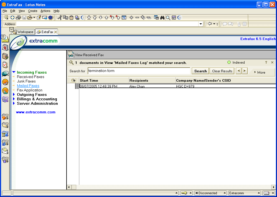Open Mail from the left bookmark bar
Image resolution: width=277 pixels, height=197 pixels.
pyautogui.click(x=5, y=39)
